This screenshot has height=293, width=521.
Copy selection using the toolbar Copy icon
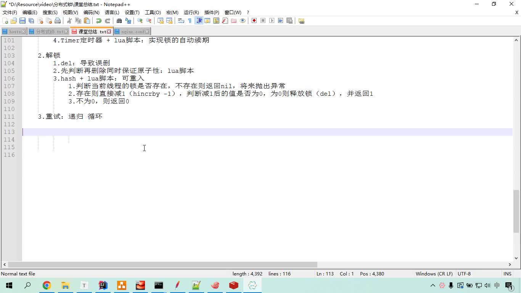(78, 21)
